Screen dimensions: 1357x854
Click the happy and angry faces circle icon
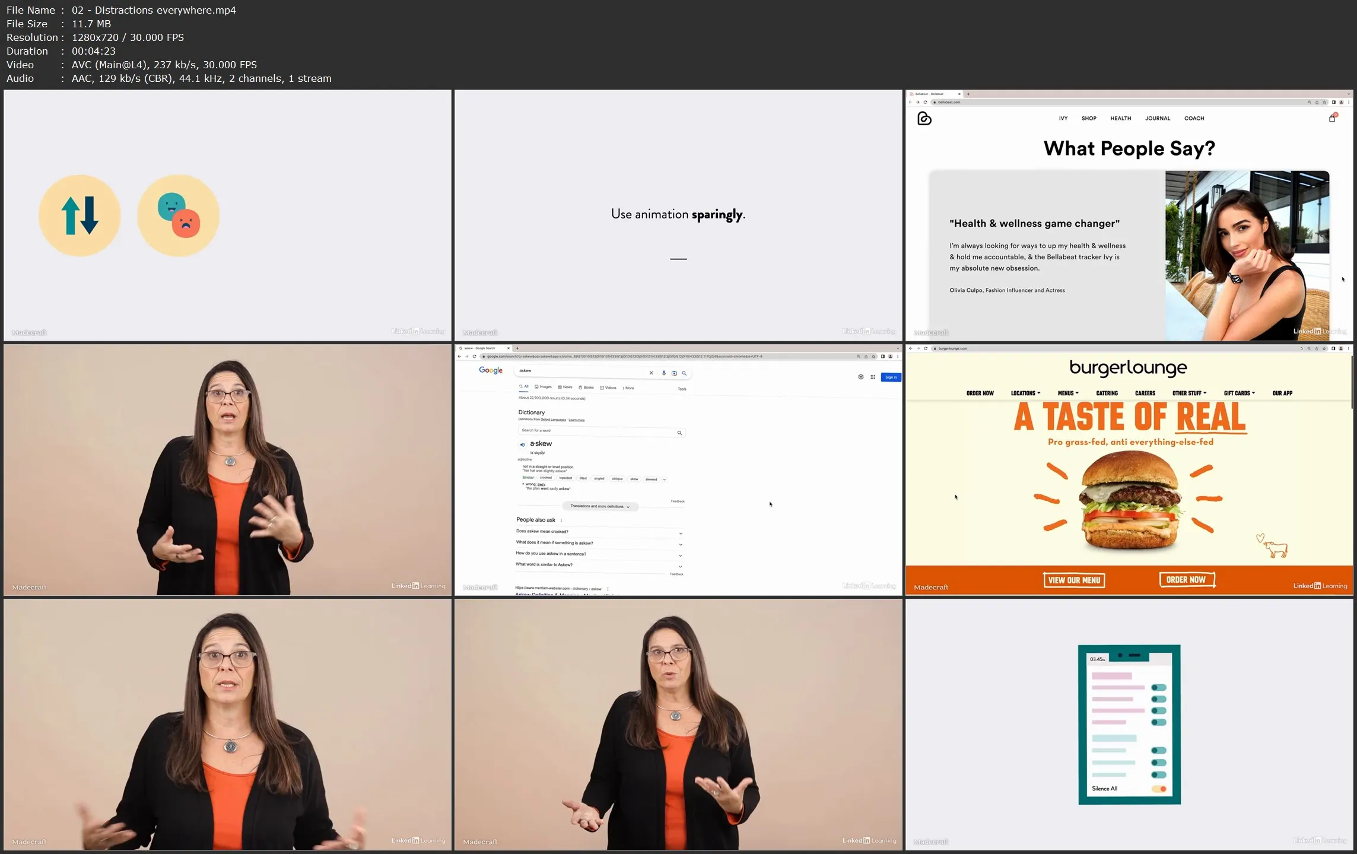[179, 215]
